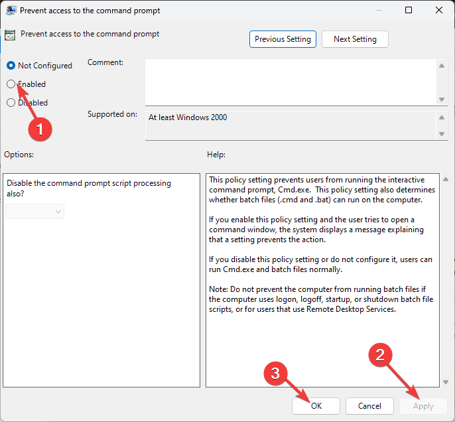The height and width of the screenshot is (422, 455).
Task: Click the 'Help:' label
Action: (216, 155)
